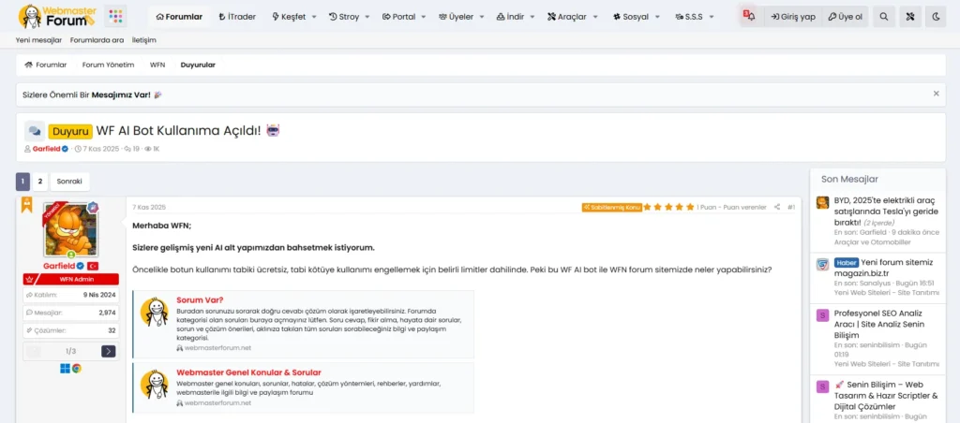Open BYD thread avatar in Son Mesajlar
The height and width of the screenshot is (423, 960).
822,202
